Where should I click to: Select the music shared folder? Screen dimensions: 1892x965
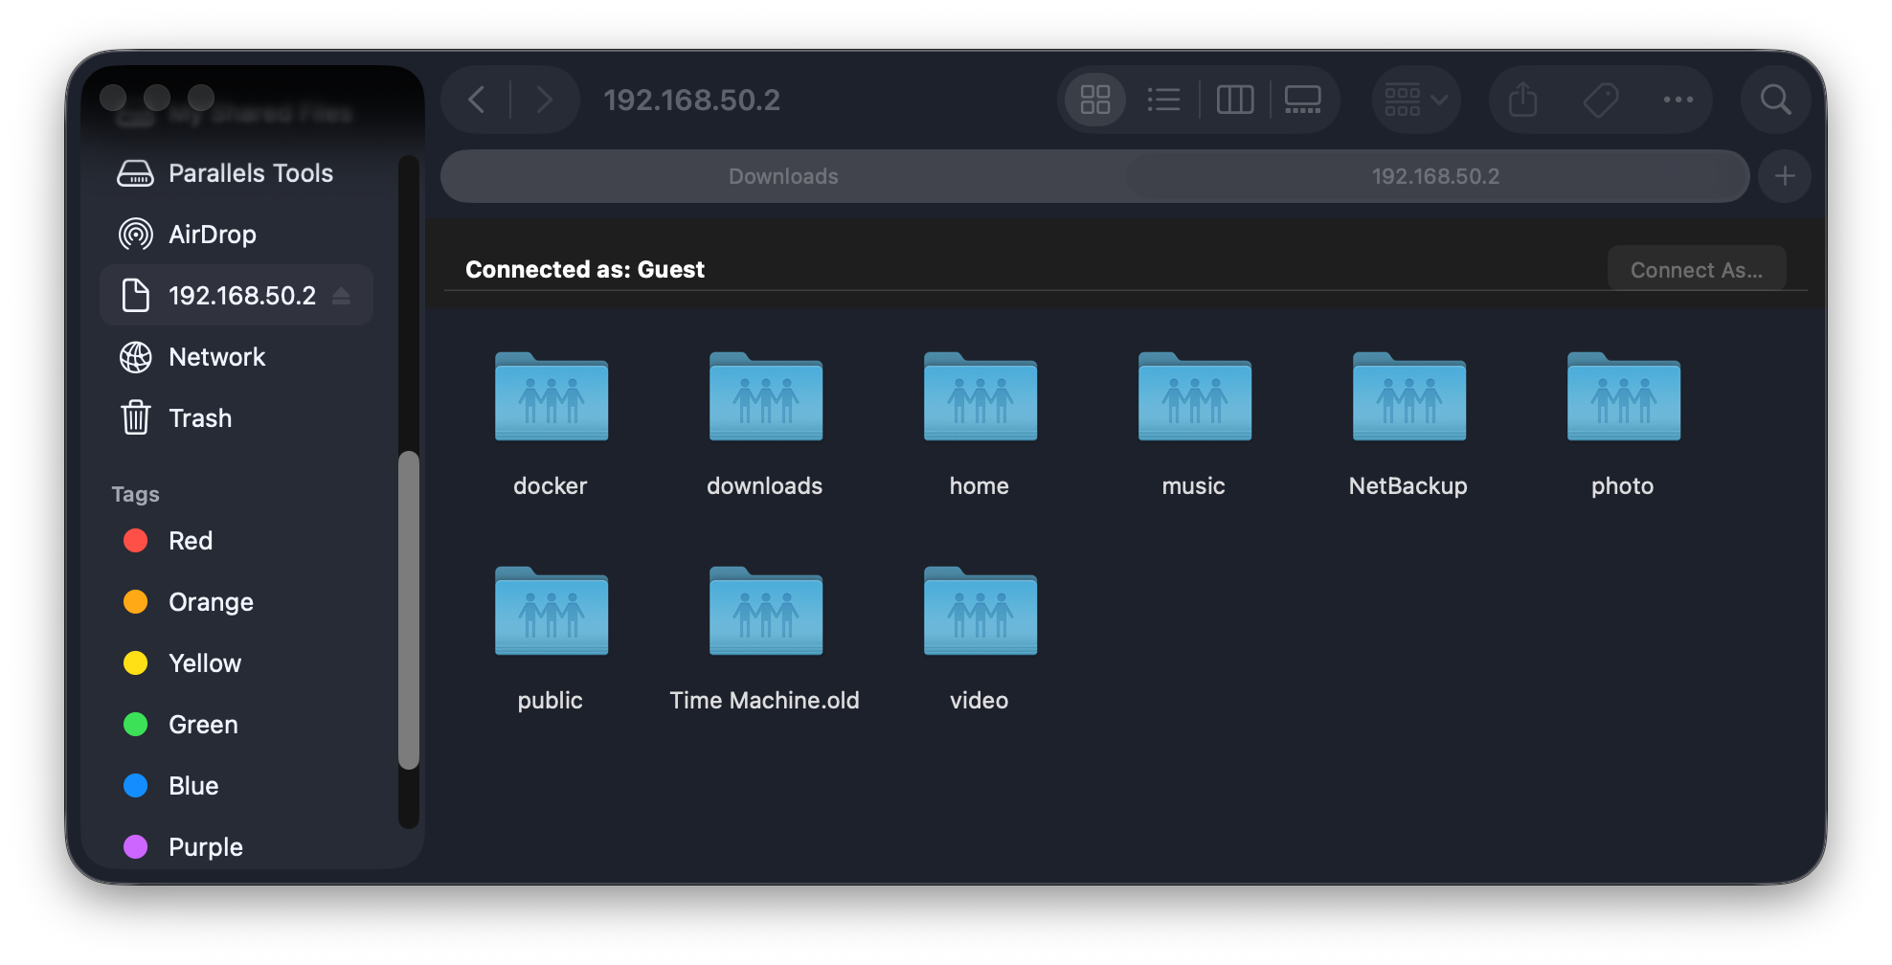[1194, 397]
